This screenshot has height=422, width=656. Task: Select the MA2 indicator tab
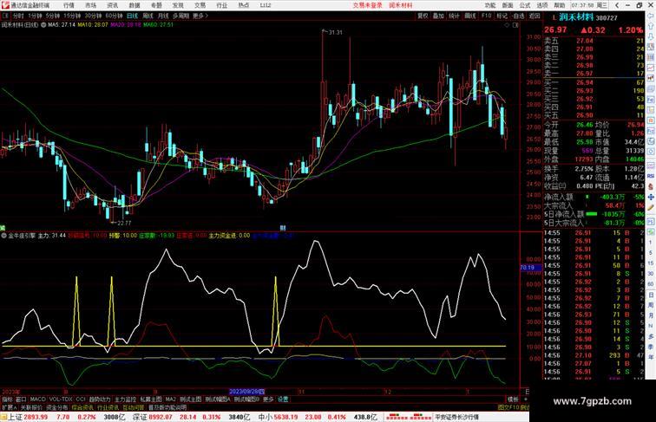[171, 399]
